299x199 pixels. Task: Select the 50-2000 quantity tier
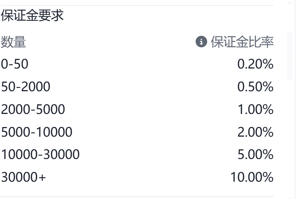[x=25, y=87]
